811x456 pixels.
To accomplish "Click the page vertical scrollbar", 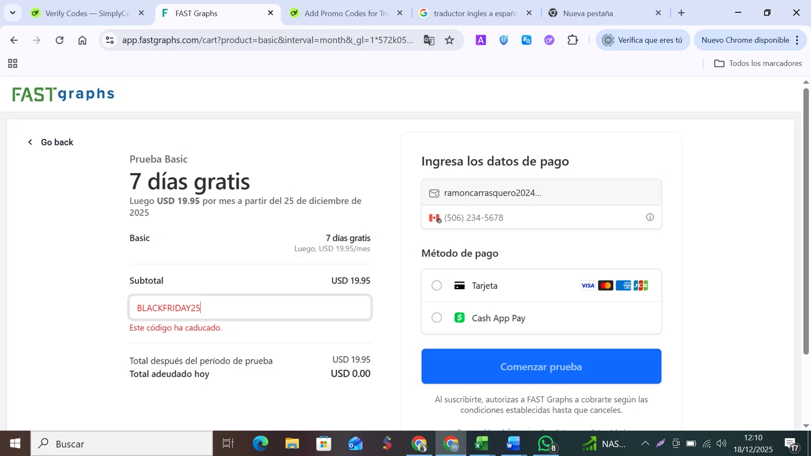I will point(806,222).
